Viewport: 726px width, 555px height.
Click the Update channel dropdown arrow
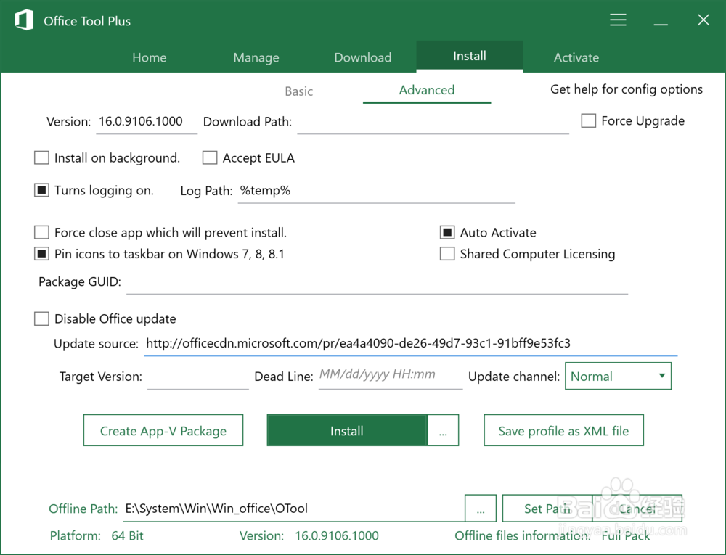point(662,376)
